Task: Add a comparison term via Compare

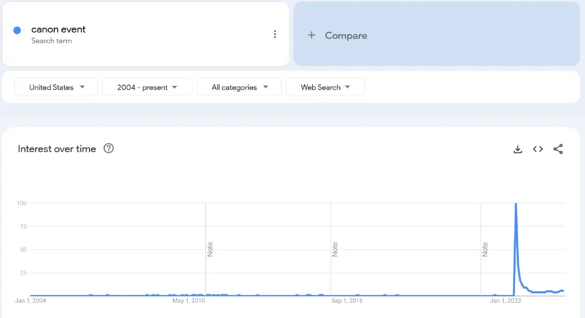Action: tap(436, 34)
